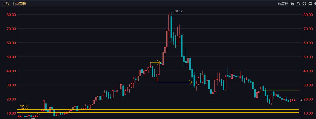Click the upper yellow arrow annotation head

tap(159, 62)
